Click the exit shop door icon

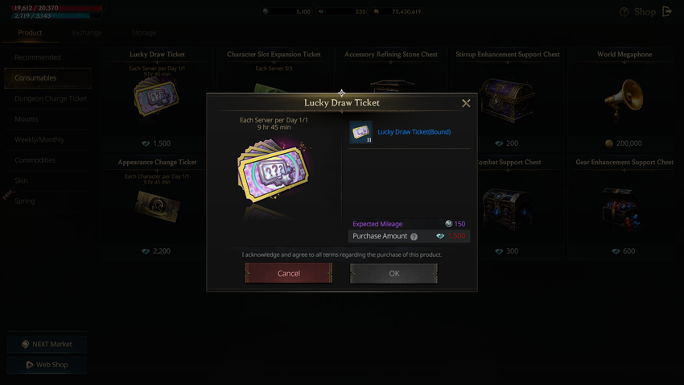point(666,11)
